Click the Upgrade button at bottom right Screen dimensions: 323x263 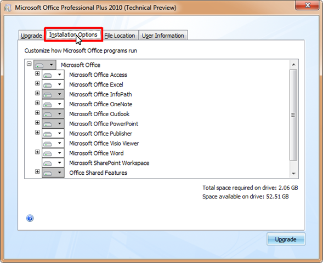coord(286,239)
